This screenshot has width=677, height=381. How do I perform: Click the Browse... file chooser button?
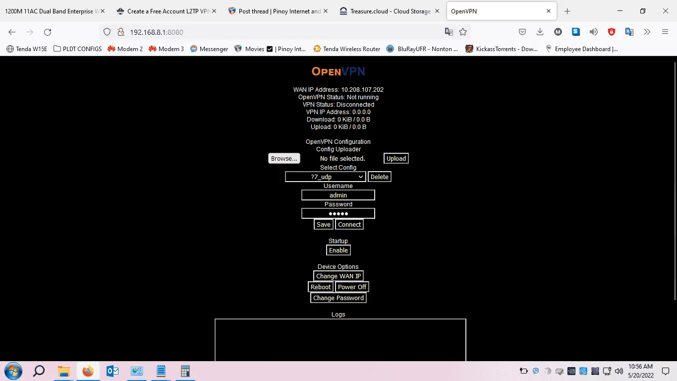coord(284,158)
